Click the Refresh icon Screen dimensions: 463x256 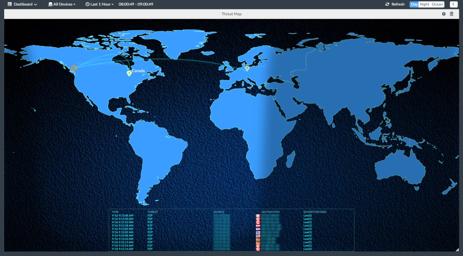click(x=387, y=4)
